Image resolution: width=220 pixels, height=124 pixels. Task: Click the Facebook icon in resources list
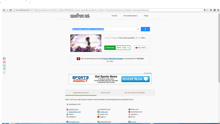67,122
